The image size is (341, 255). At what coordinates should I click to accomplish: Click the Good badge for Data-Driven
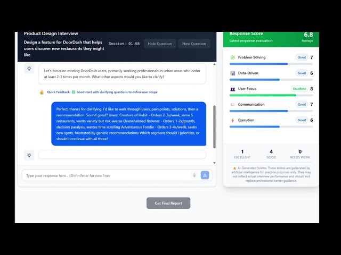(x=302, y=73)
